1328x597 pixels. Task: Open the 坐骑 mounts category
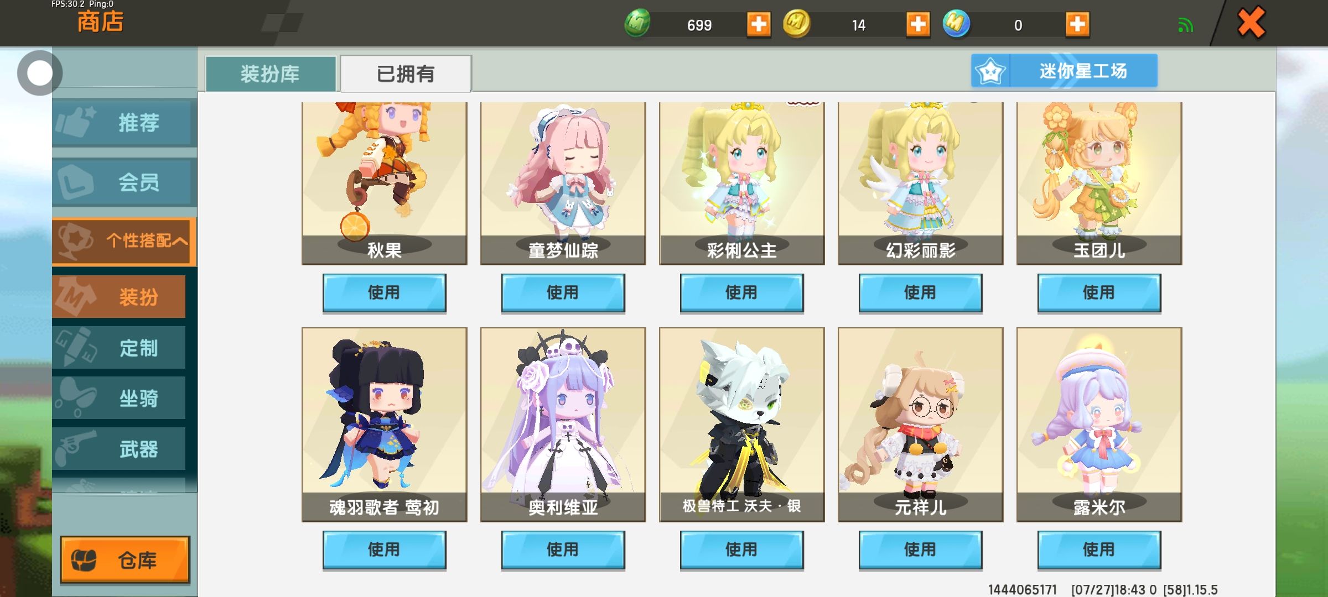click(119, 398)
